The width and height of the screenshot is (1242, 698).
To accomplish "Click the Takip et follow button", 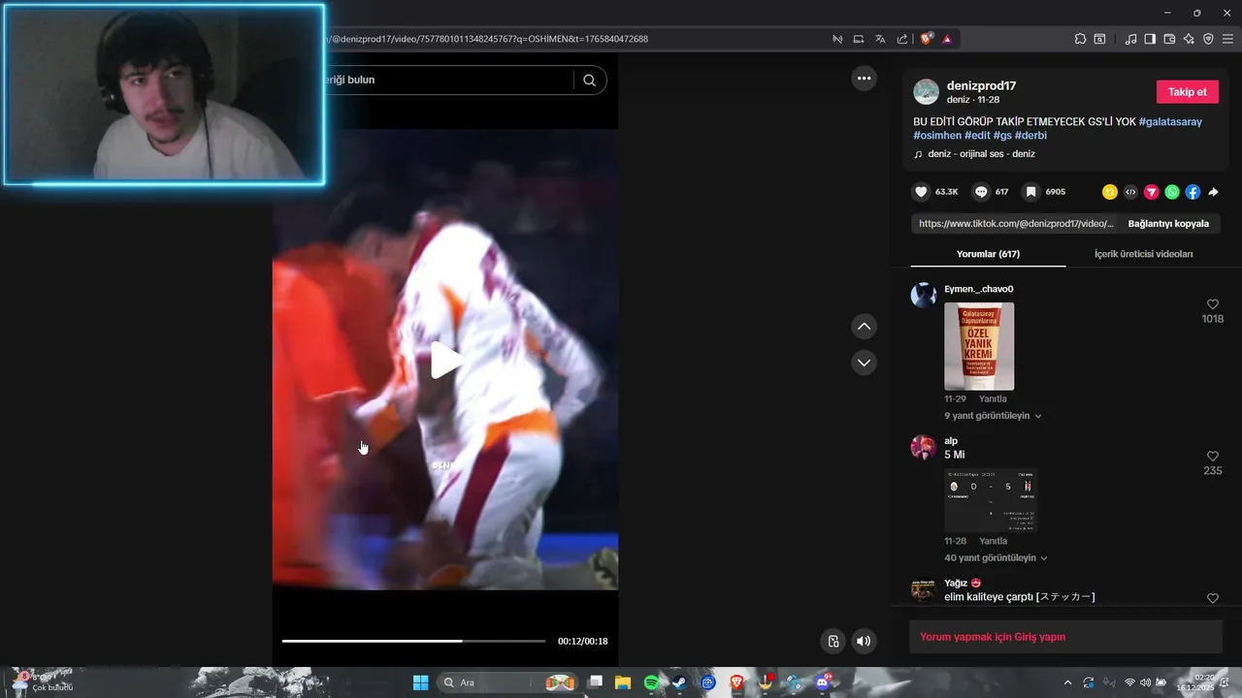I will click(x=1187, y=92).
